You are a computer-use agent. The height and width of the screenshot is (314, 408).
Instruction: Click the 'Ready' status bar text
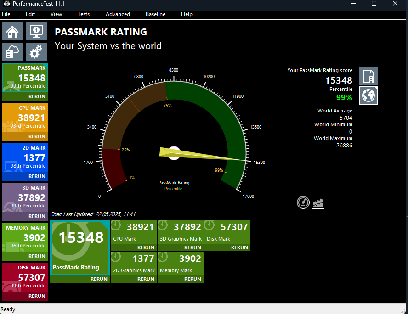8,309
